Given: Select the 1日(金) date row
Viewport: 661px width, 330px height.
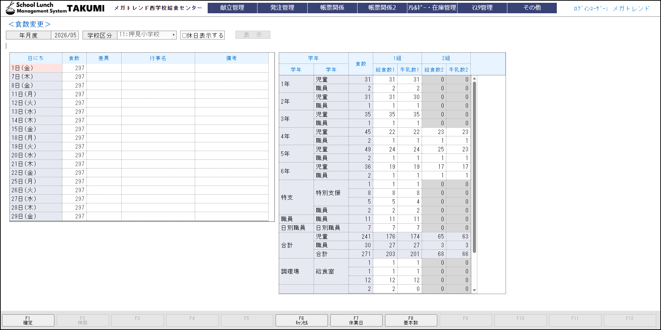Looking at the screenshot, I should click(36, 68).
